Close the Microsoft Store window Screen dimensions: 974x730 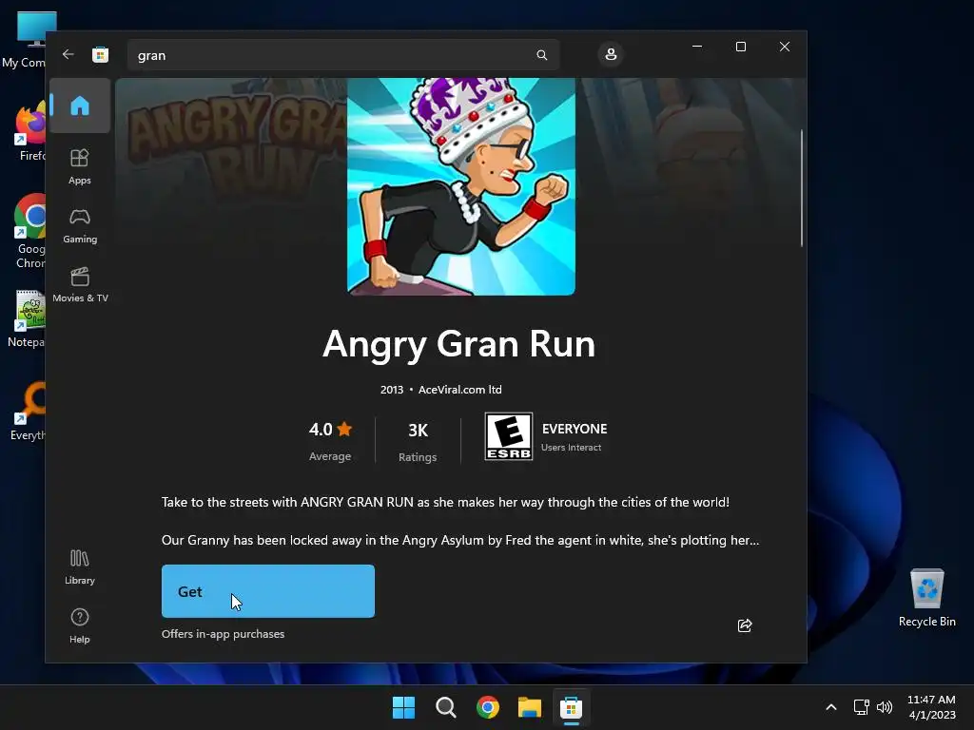pyautogui.click(x=785, y=47)
